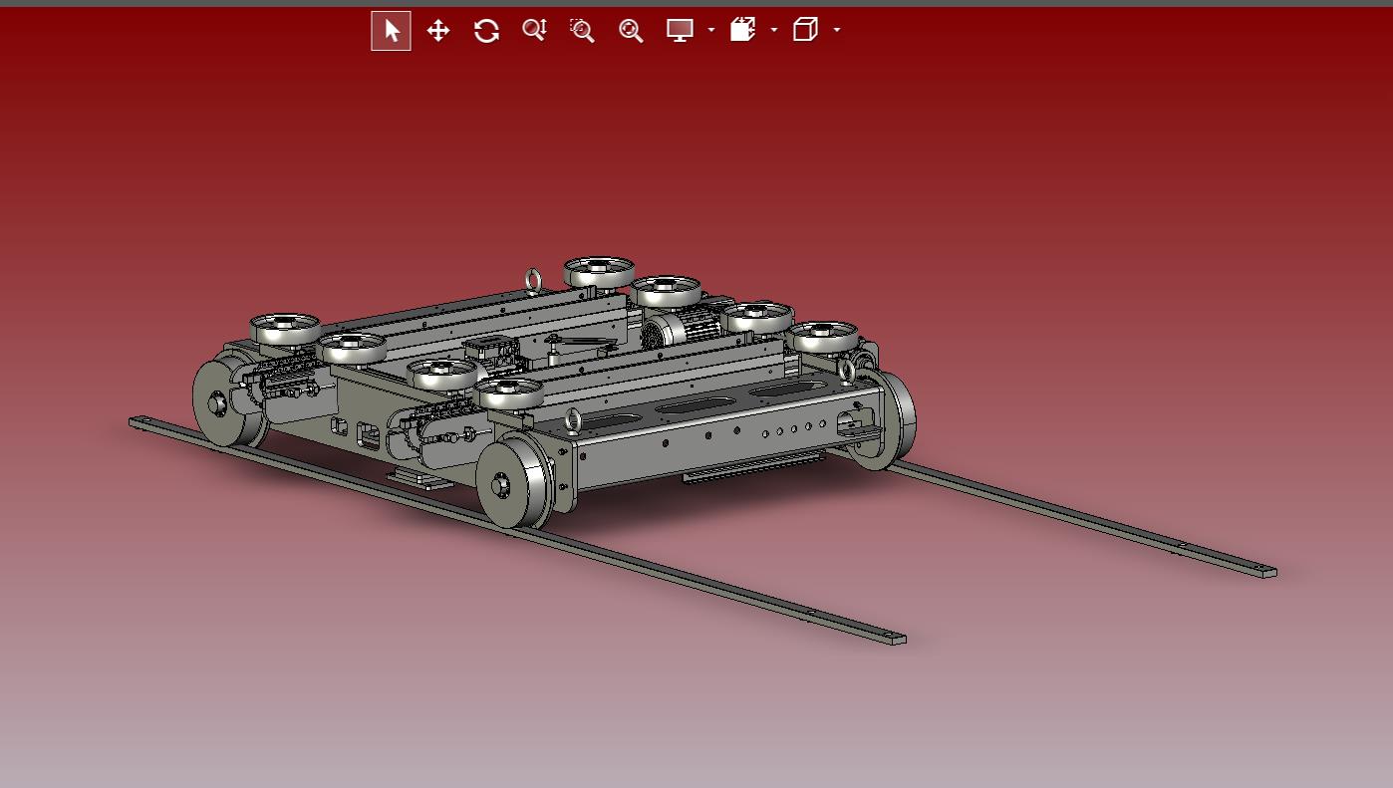The height and width of the screenshot is (788, 1393).
Task: Select the arrow pointer tool
Action: 391,31
